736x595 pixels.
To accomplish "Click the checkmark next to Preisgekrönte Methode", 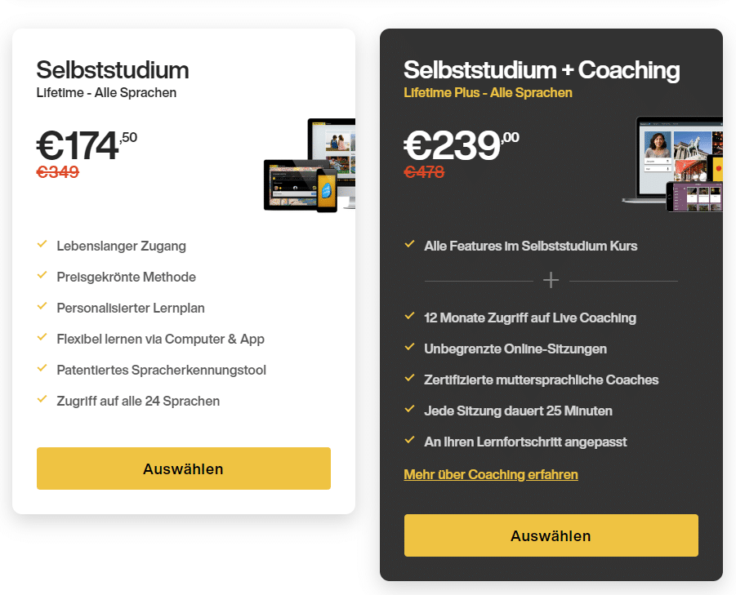I will pos(42,275).
